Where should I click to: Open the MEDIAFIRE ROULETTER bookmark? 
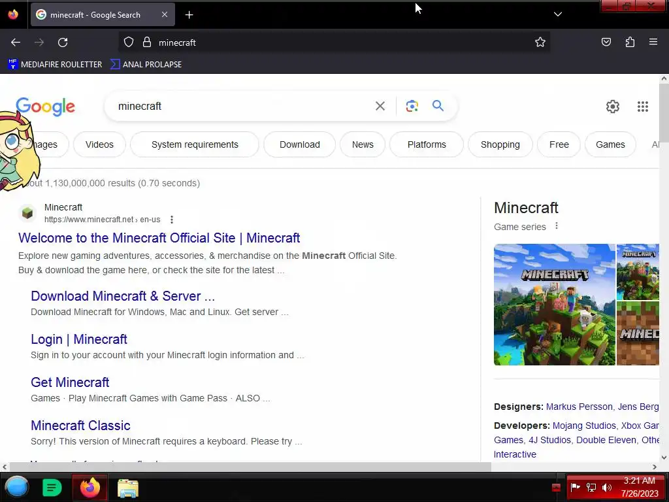(x=55, y=65)
